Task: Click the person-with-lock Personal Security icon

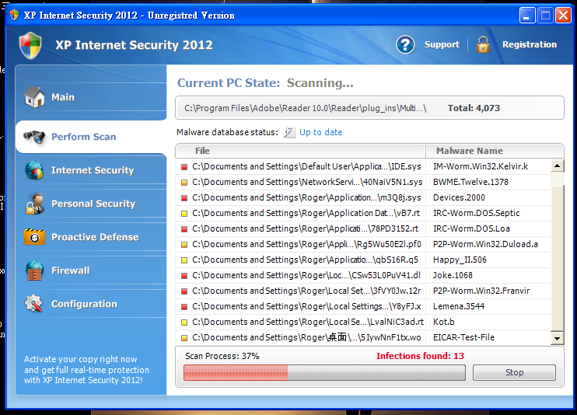Action: point(34,204)
